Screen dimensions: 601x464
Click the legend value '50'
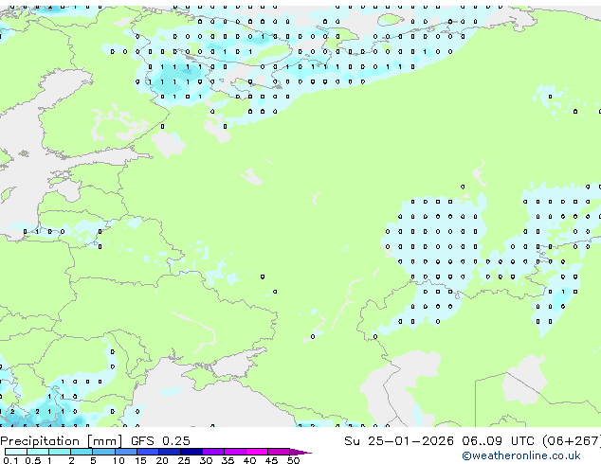pos(293,460)
